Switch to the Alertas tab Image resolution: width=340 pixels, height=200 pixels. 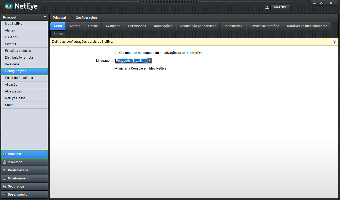point(75,26)
